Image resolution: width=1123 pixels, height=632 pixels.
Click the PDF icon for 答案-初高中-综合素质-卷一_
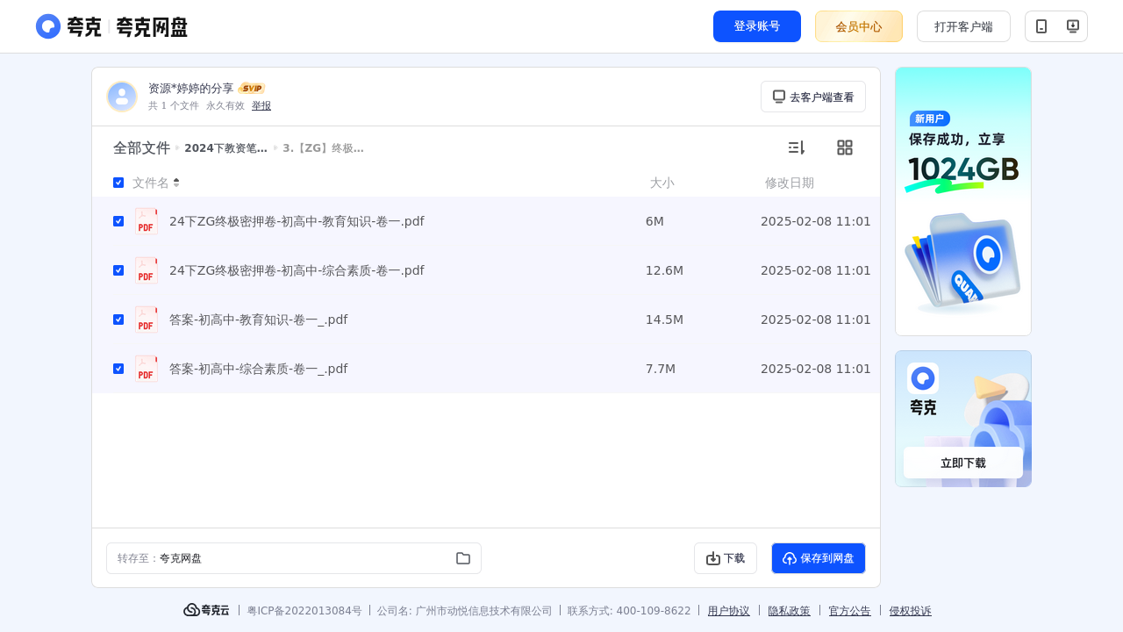pyautogui.click(x=147, y=369)
